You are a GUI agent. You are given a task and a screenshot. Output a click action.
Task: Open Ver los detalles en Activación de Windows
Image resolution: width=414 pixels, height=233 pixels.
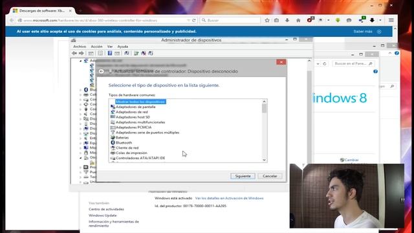point(229,198)
